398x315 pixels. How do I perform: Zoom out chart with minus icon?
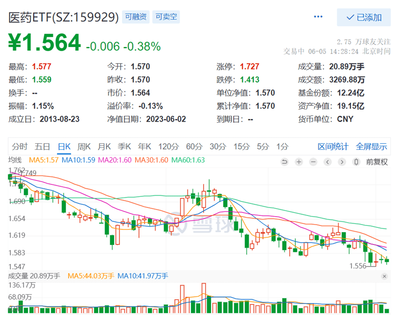313,162
